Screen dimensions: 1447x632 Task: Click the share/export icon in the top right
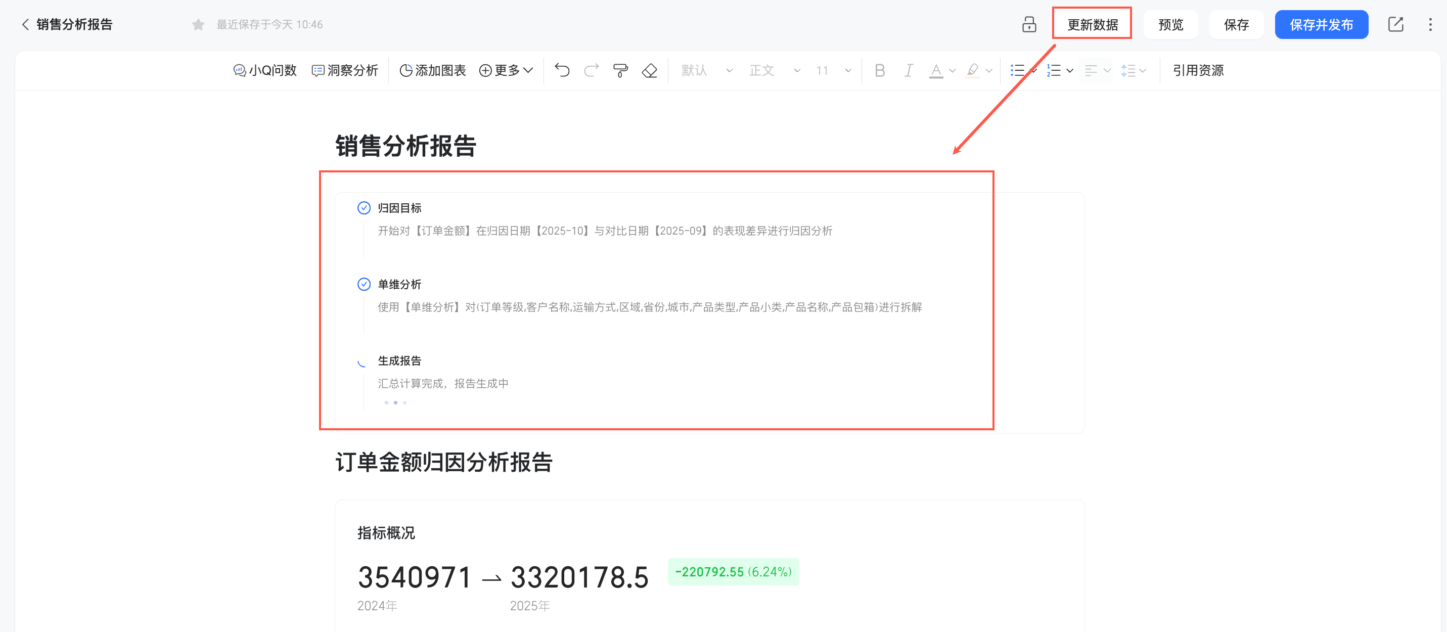pos(1395,25)
